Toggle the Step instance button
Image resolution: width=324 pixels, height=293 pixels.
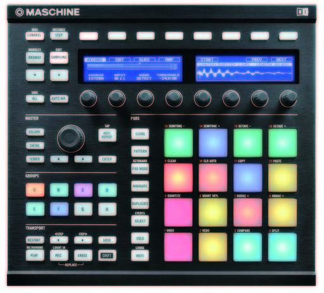click(x=59, y=35)
